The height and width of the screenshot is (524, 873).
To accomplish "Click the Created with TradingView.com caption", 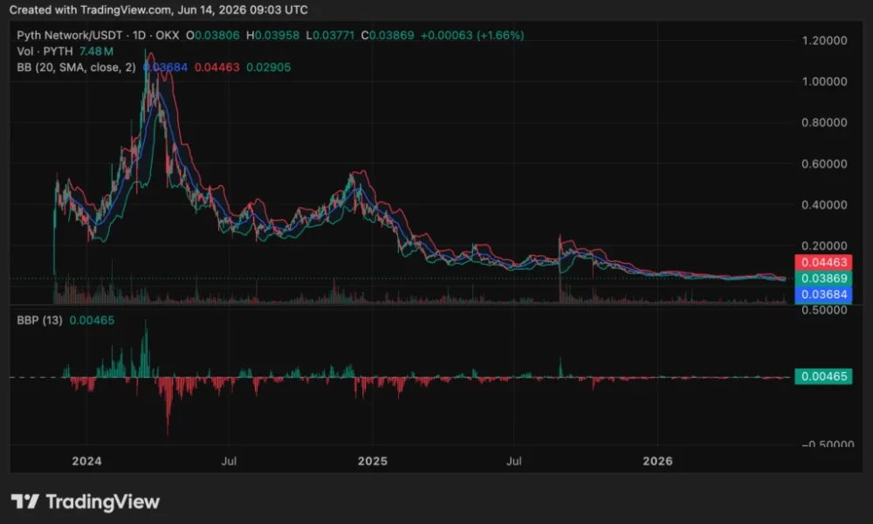I will pyautogui.click(x=159, y=10).
